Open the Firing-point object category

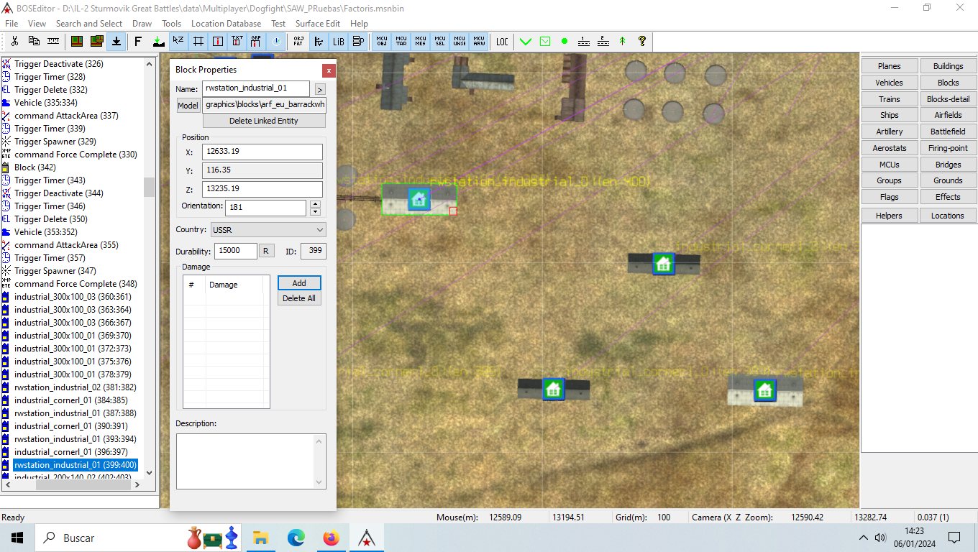coord(948,148)
